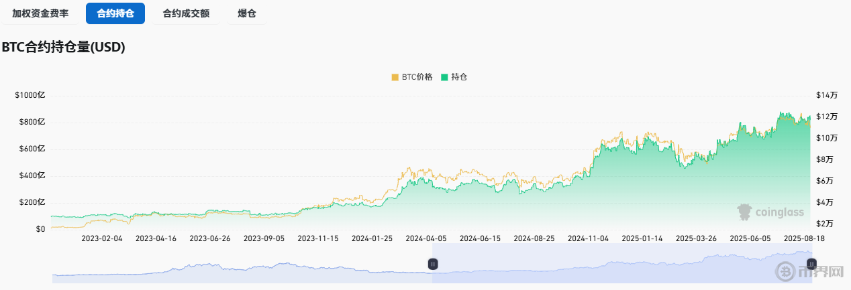851x290 pixels.
Task: Switch to the 合约成交额 tab
Action: click(x=186, y=13)
